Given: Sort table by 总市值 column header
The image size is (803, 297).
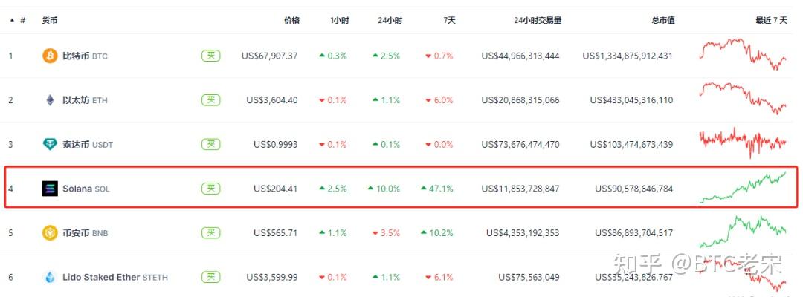Looking at the screenshot, I should click(662, 20).
